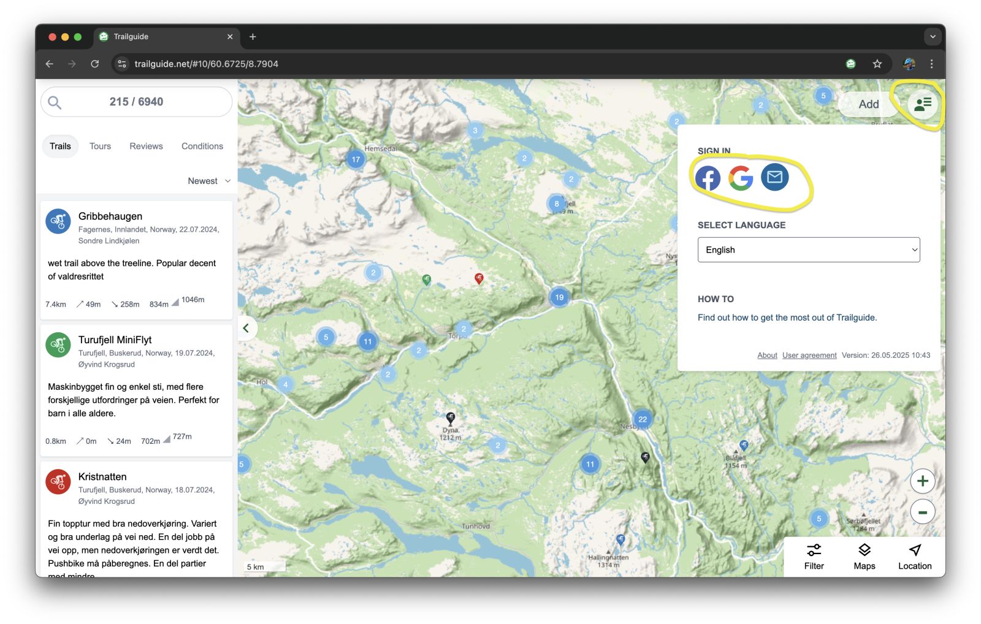Image resolution: width=981 pixels, height=624 pixels.
Task: Switch to the Reviews tab
Action: tap(146, 146)
